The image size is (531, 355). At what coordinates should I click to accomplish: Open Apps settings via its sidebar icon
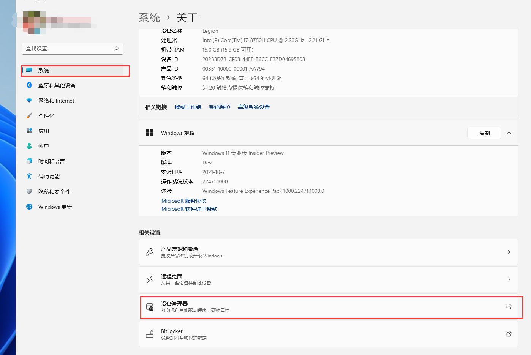pyautogui.click(x=29, y=131)
